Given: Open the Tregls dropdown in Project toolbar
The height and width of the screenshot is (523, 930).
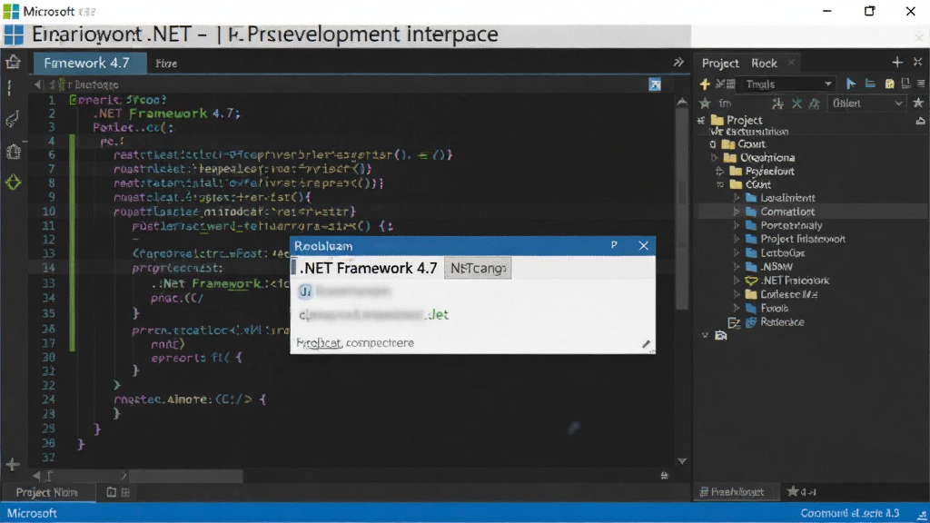Looking at the screenshot, I should pos(788,84).
